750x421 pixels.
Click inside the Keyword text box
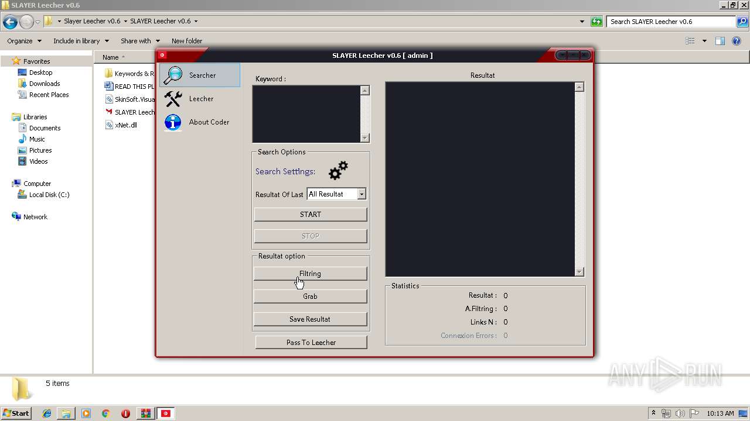(306, 114)
